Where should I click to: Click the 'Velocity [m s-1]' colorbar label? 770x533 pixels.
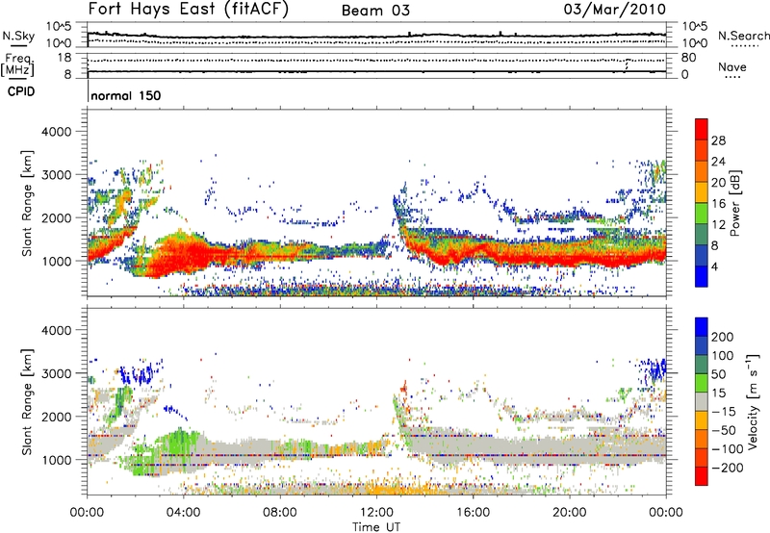pyautogui.click(x=753, y=401)
